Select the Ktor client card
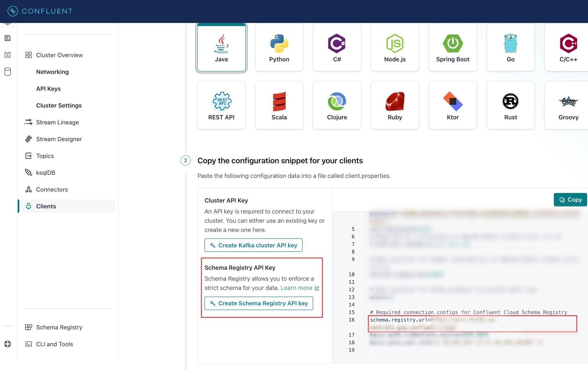 [x=453, y=105]
